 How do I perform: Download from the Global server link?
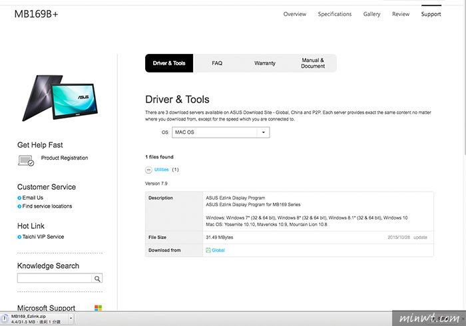[218, 250]
